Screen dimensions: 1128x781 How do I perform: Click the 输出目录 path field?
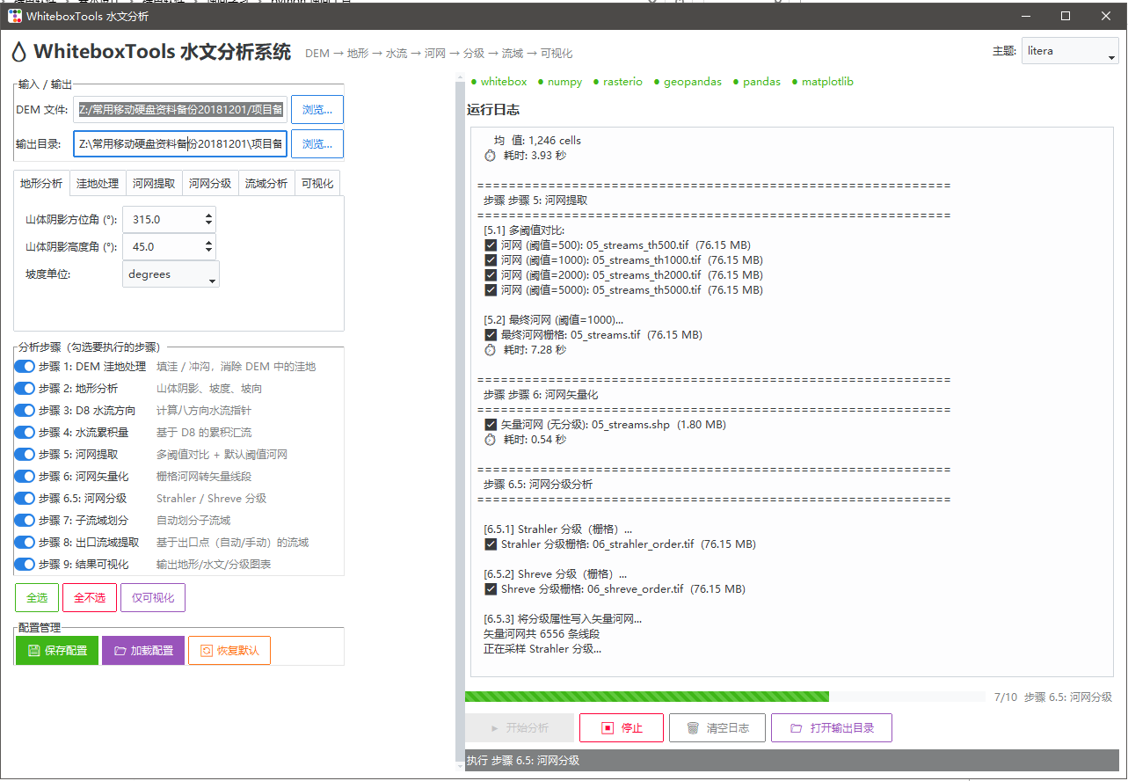tap(180, 144)
